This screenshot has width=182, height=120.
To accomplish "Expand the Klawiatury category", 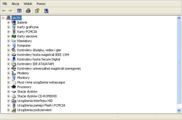I will point(8,41).
